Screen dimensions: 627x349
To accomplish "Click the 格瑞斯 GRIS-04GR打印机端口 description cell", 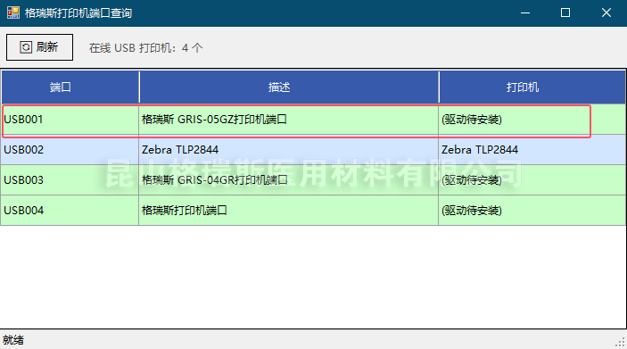I will tap(289, 180).
